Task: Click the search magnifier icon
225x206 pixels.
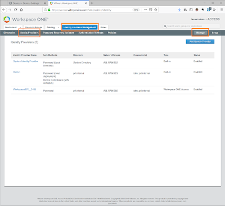Action: pyautogui.click(x=165, y=26)
